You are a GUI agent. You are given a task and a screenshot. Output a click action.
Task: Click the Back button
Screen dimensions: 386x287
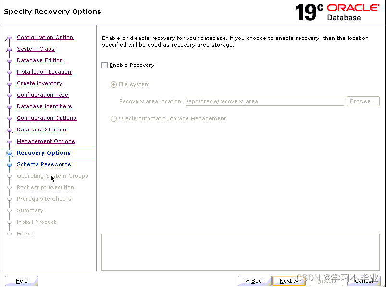(254, 281)
